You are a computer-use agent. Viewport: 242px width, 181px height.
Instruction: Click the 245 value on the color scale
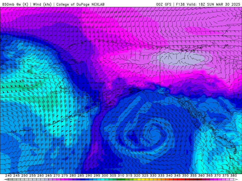(16, 176)
